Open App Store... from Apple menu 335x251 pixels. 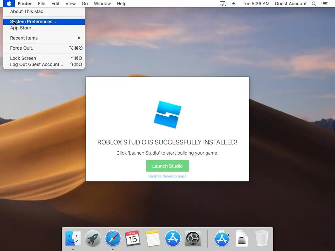44,28
